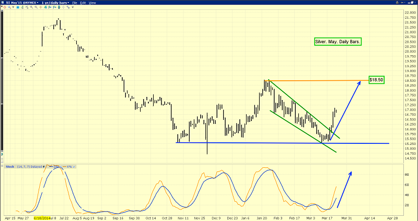Click the chart window icon in title bar
The width and height of the screenshot is (418, 221).
(3, 3)
